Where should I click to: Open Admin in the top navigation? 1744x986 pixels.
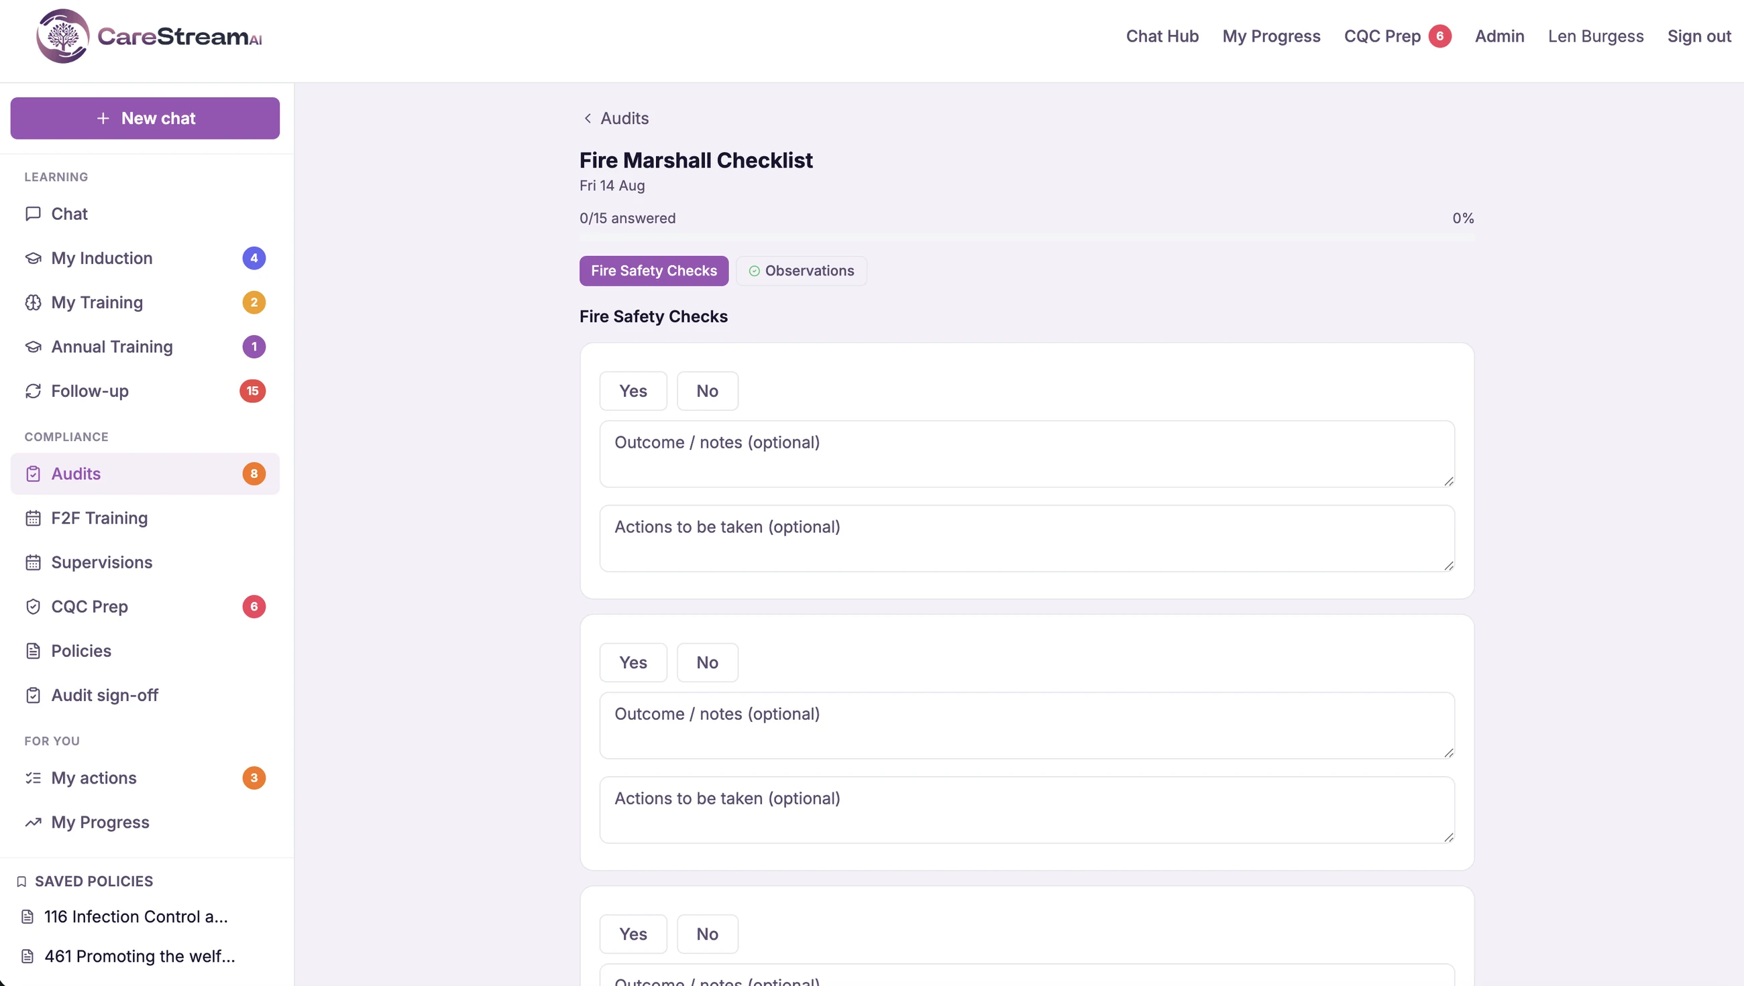pos(1499,36)
